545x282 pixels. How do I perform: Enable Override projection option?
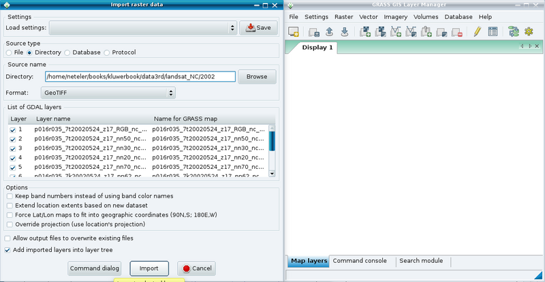(9, 224)
